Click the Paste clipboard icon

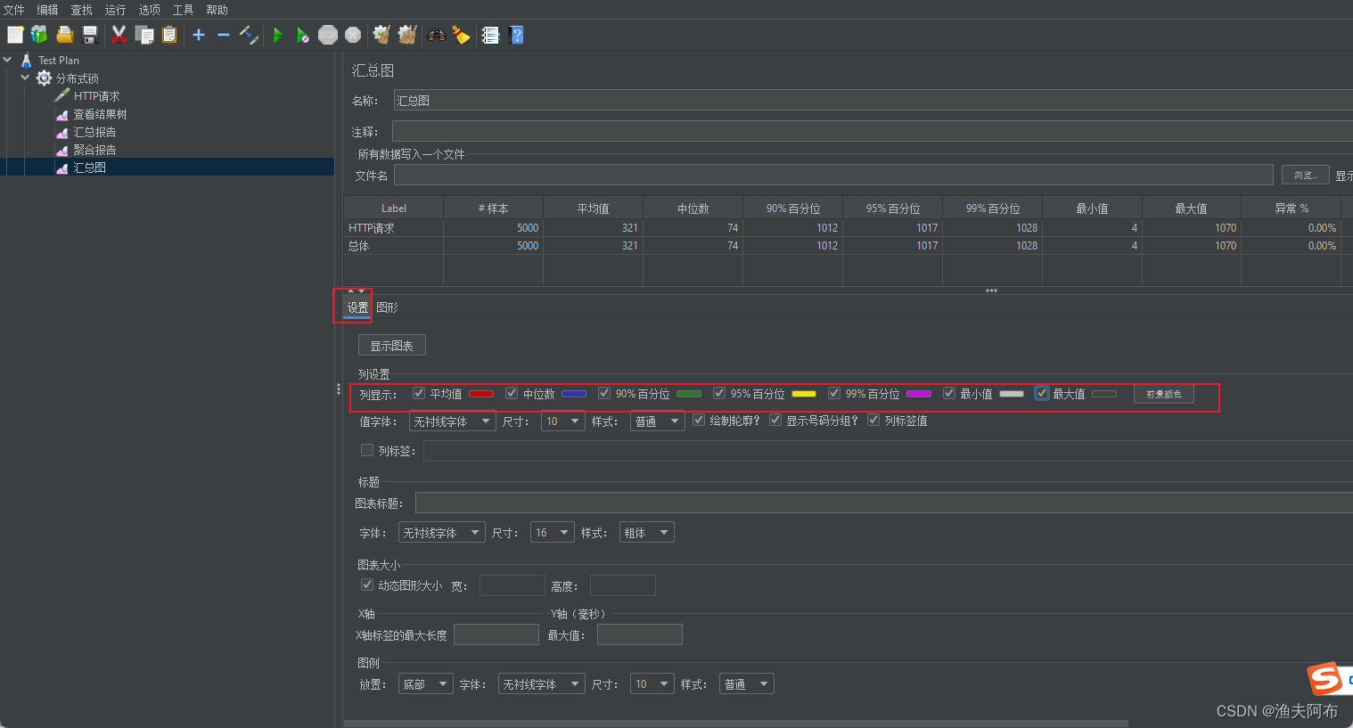tap(169, 35)
